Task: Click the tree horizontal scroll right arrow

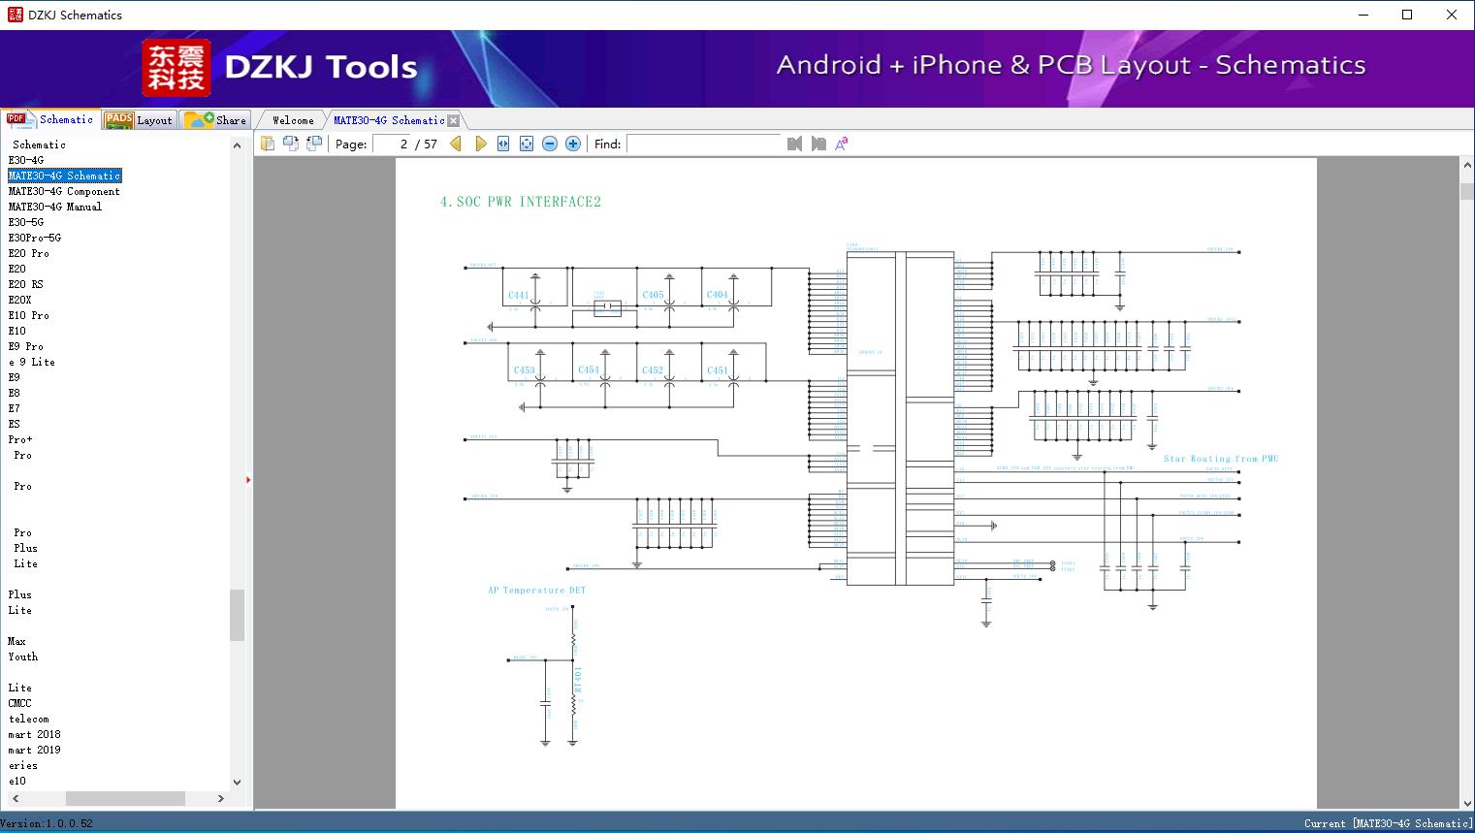Action: [221, 798]
